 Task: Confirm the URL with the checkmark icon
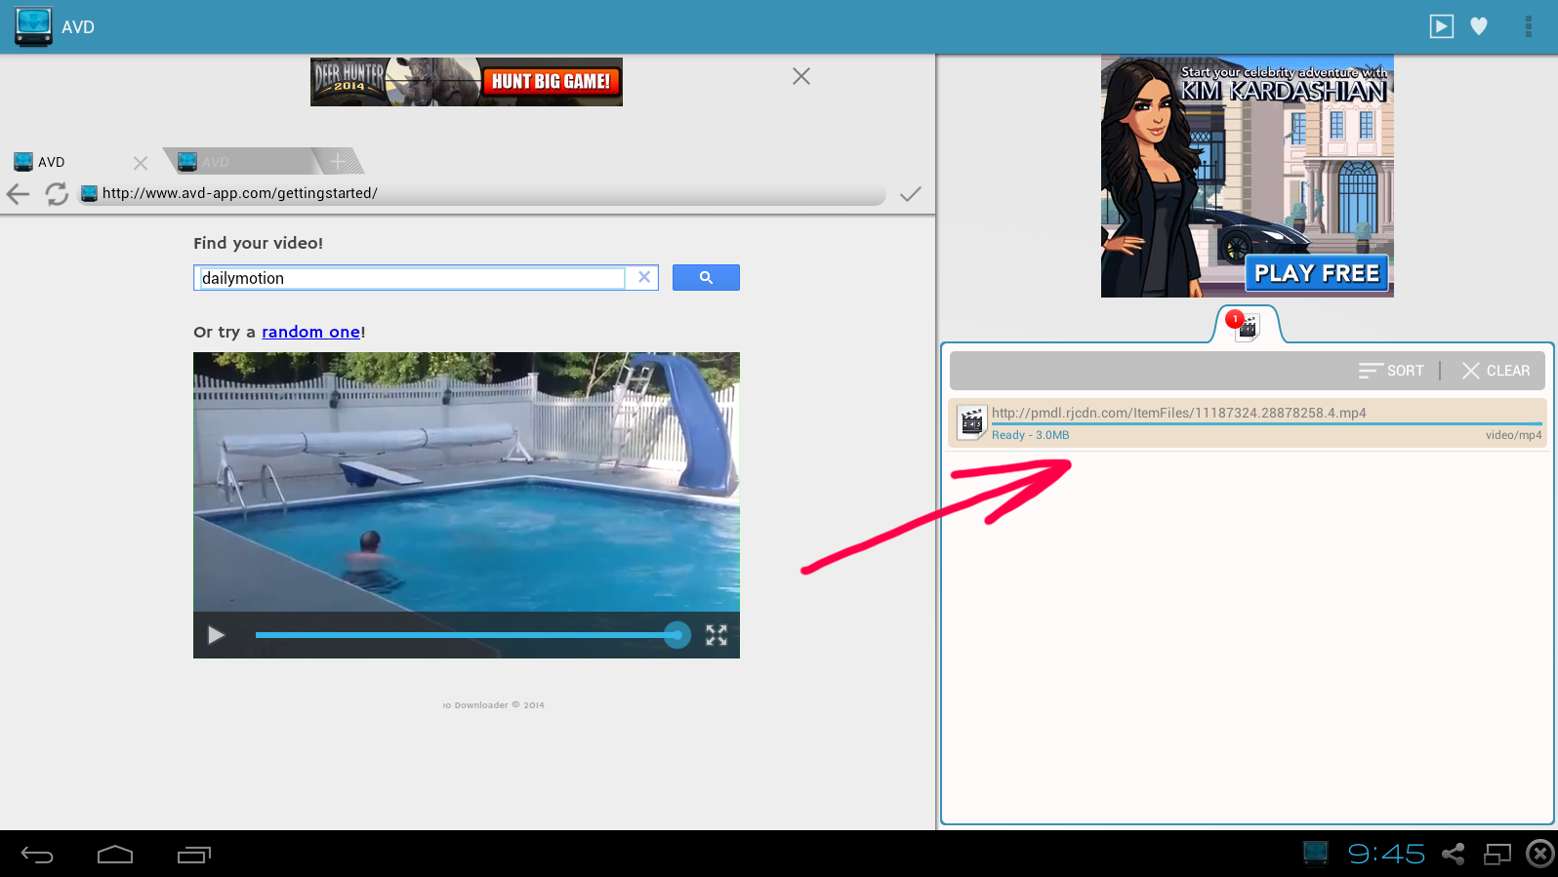[910, 194]
